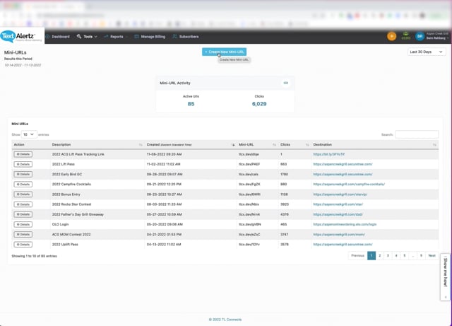
Task: Go to page 2 of results
Action: point(379,255)
